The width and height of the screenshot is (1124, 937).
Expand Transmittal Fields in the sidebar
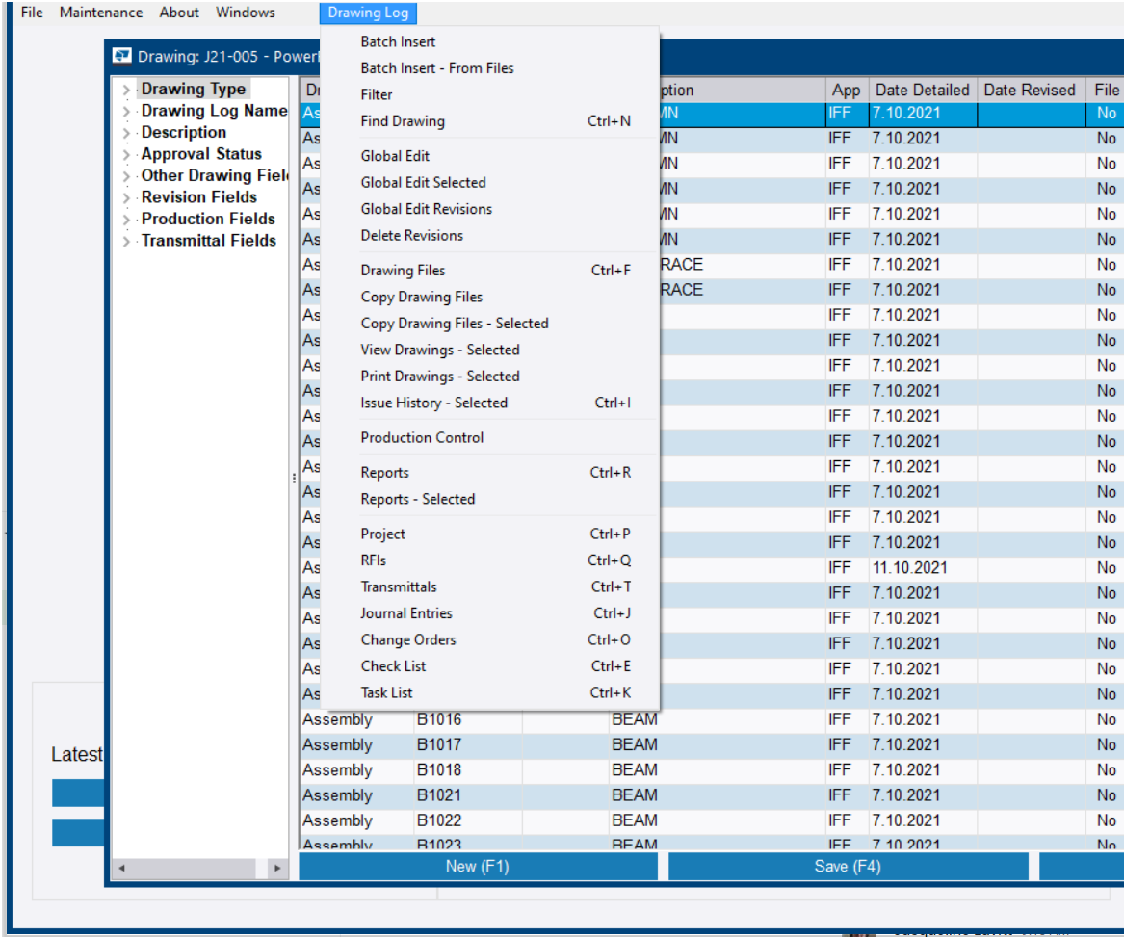pos(125,240)
